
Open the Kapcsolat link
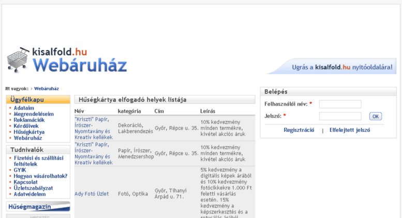point(25,182)
